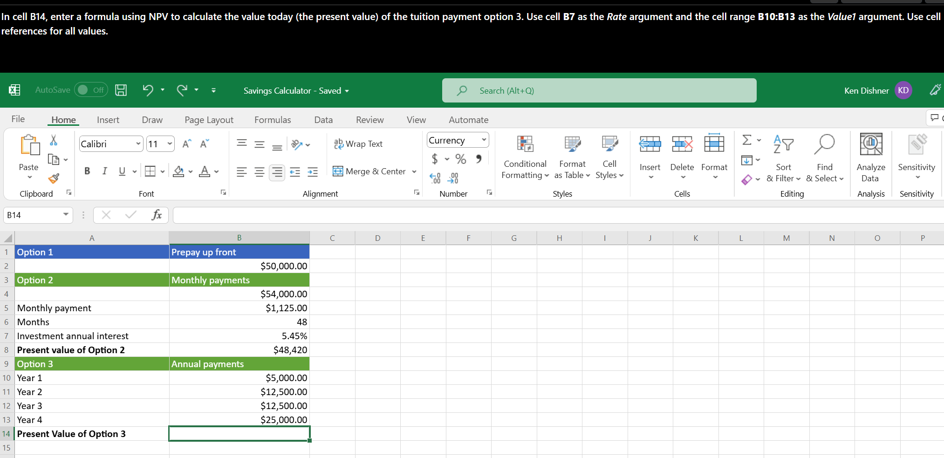The height and width of the screenshot is (458, 944).
Task: Open the Insert Function fx button
Action: pyautogui.click(x=157, y=215)
